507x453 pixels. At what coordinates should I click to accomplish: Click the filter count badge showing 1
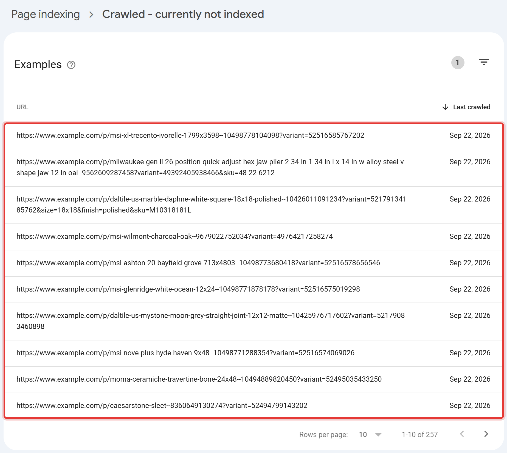point(458,63)
